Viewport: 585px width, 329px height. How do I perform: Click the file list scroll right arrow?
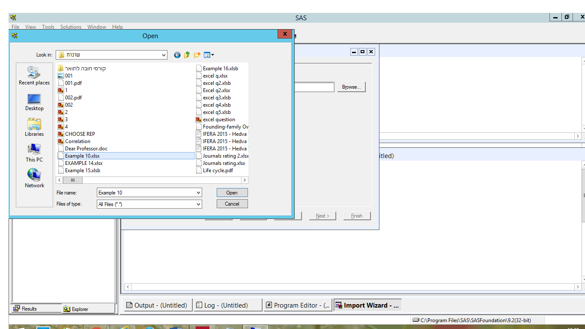pos(245,180)
